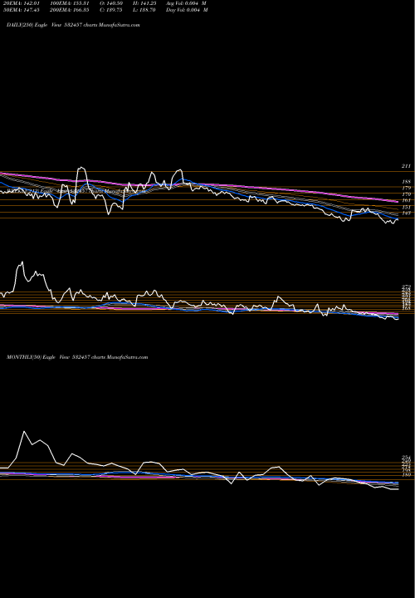Click the open price O value

click(x=114, y=3)
